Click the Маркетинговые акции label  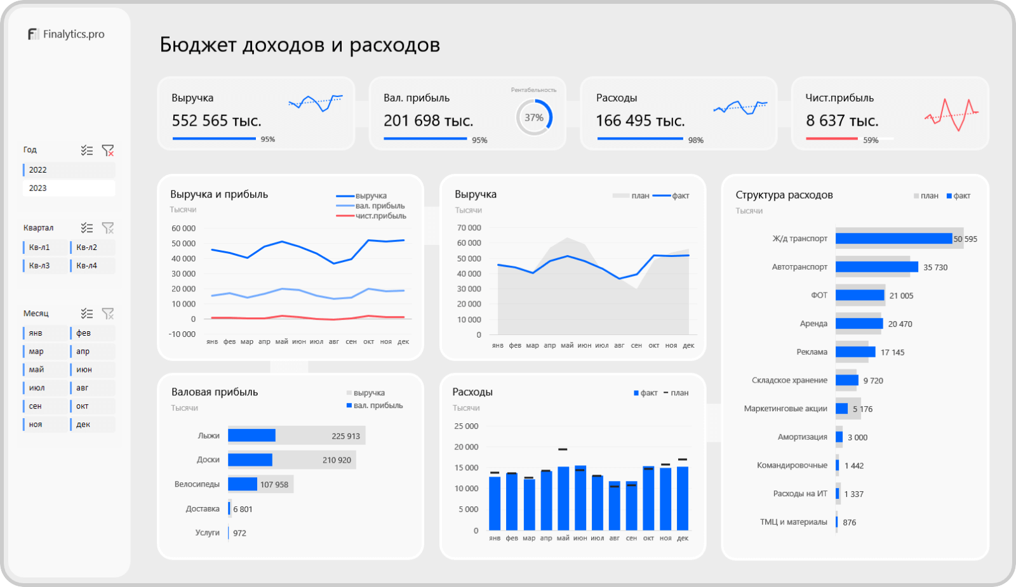point(785,409)
